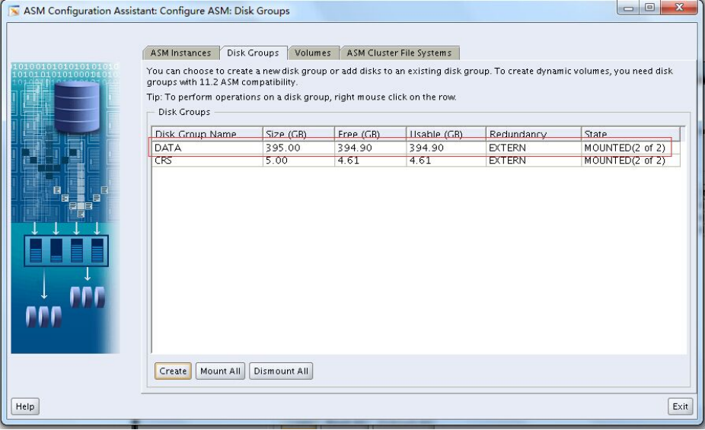Click the Mount All button
Image resolution: width=705 pixels, height=430 pixels.
220,371
